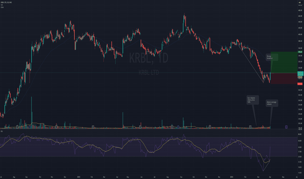This screenshot has height=179, width=304.
Task: Select the green profit target zone
Action: 284,62
